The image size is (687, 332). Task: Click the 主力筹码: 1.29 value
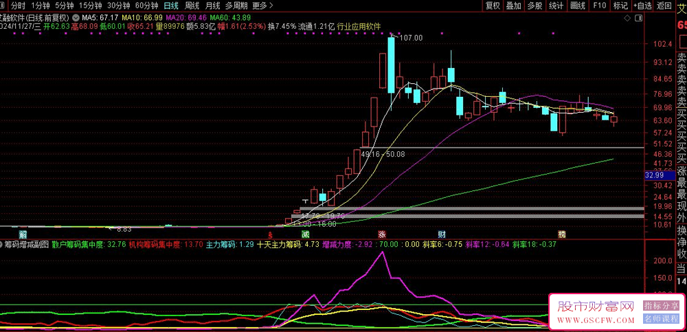[x=229, y=245]
